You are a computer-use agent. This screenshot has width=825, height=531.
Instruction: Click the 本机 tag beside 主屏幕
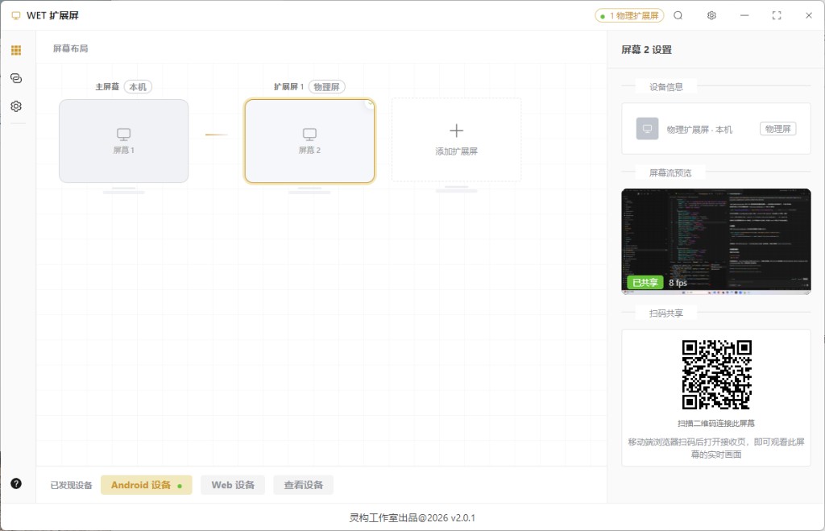coord(138,87)
